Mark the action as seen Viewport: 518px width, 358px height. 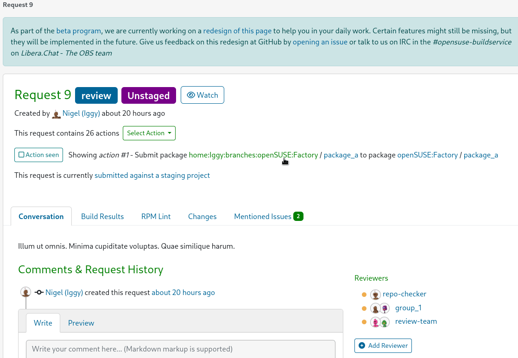click(38, 155)
